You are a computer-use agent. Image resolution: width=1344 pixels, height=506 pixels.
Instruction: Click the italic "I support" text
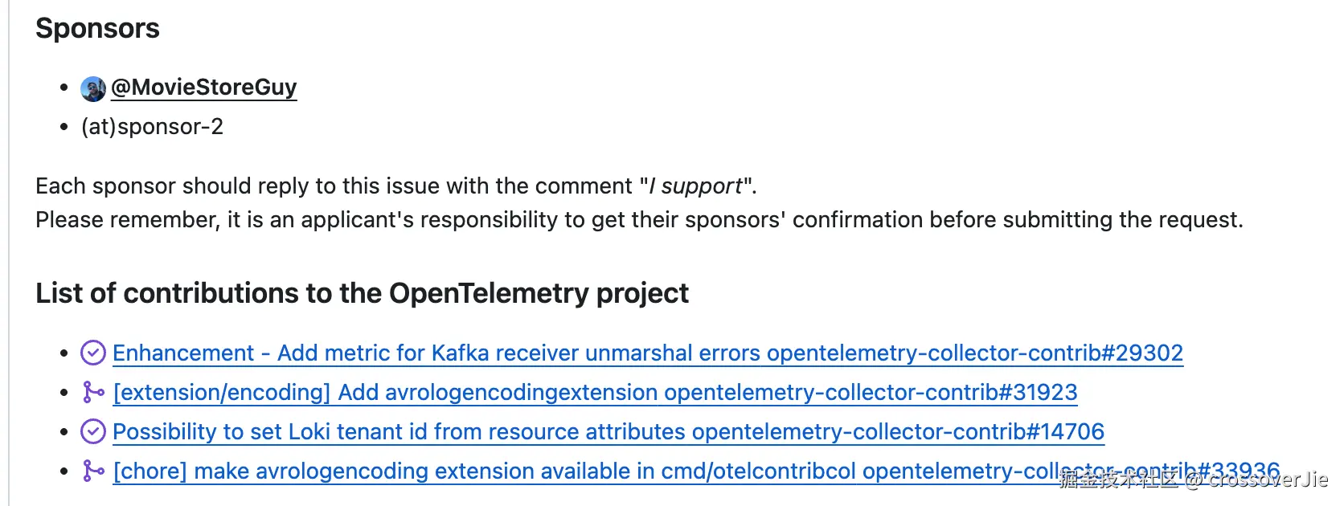click(697, 186)
